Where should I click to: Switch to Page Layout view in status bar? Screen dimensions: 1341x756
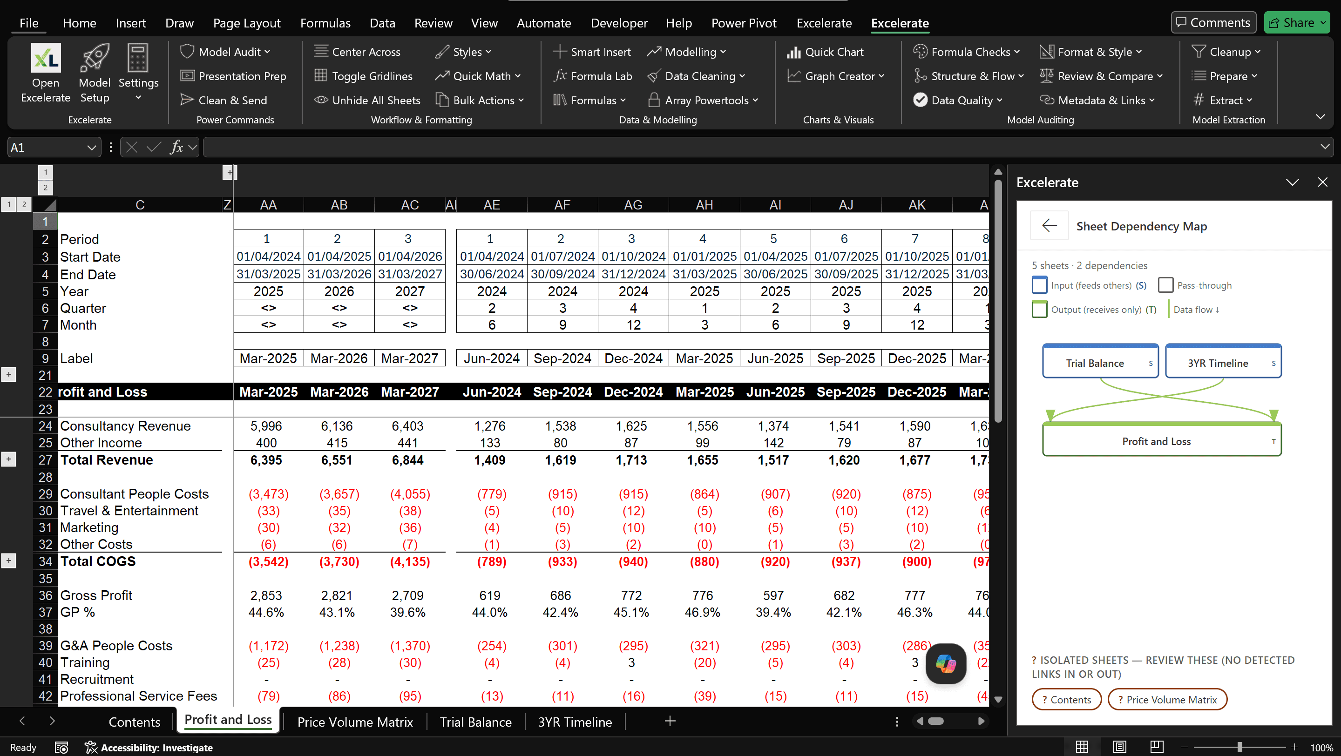[1120, 747]
